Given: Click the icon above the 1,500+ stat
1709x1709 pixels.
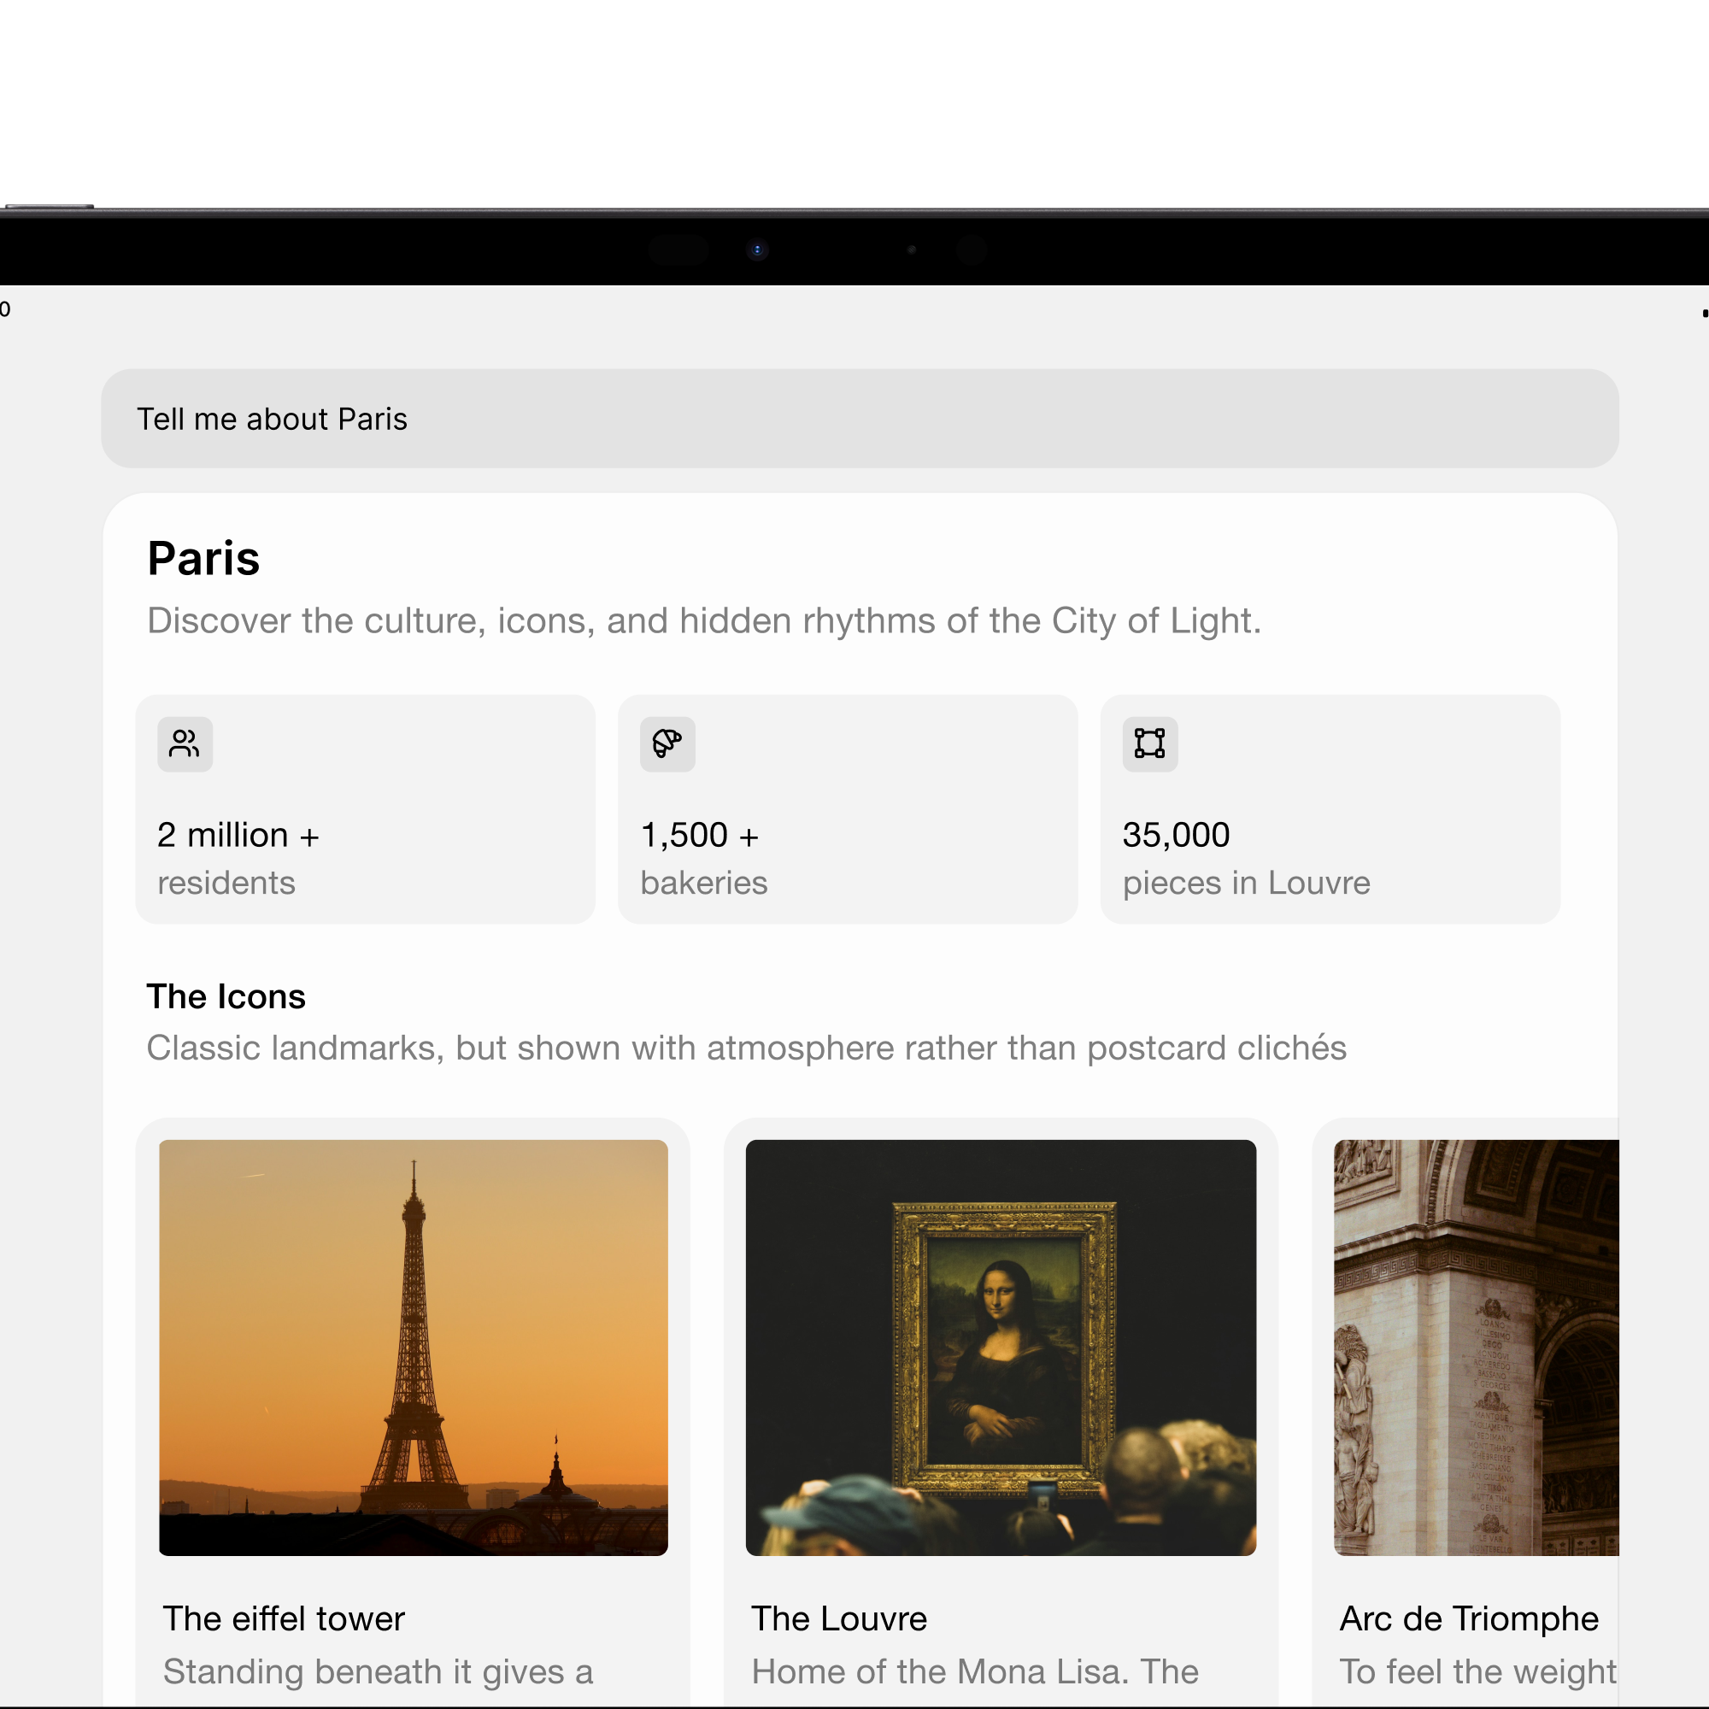Looking at the screenshot, I should click(x=667, y=744).
